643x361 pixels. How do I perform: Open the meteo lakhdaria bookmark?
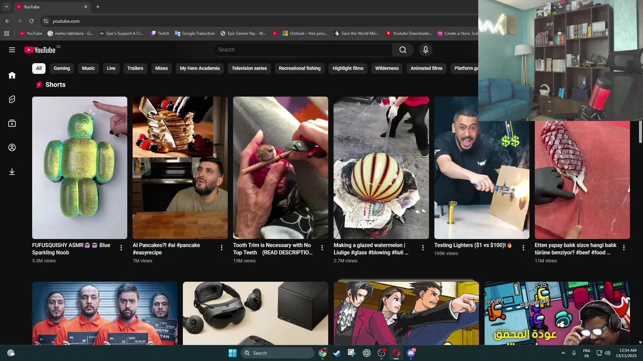70,34
